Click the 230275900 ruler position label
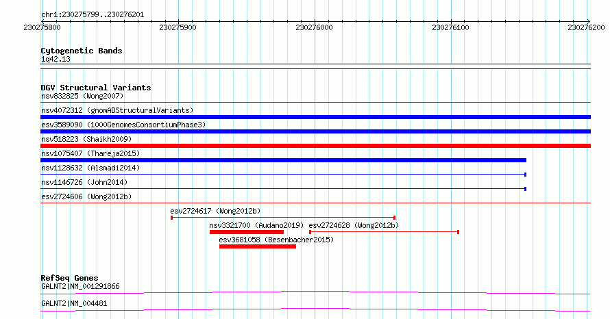The width and height of the screenshot is (610, 319). pos(178,27)
